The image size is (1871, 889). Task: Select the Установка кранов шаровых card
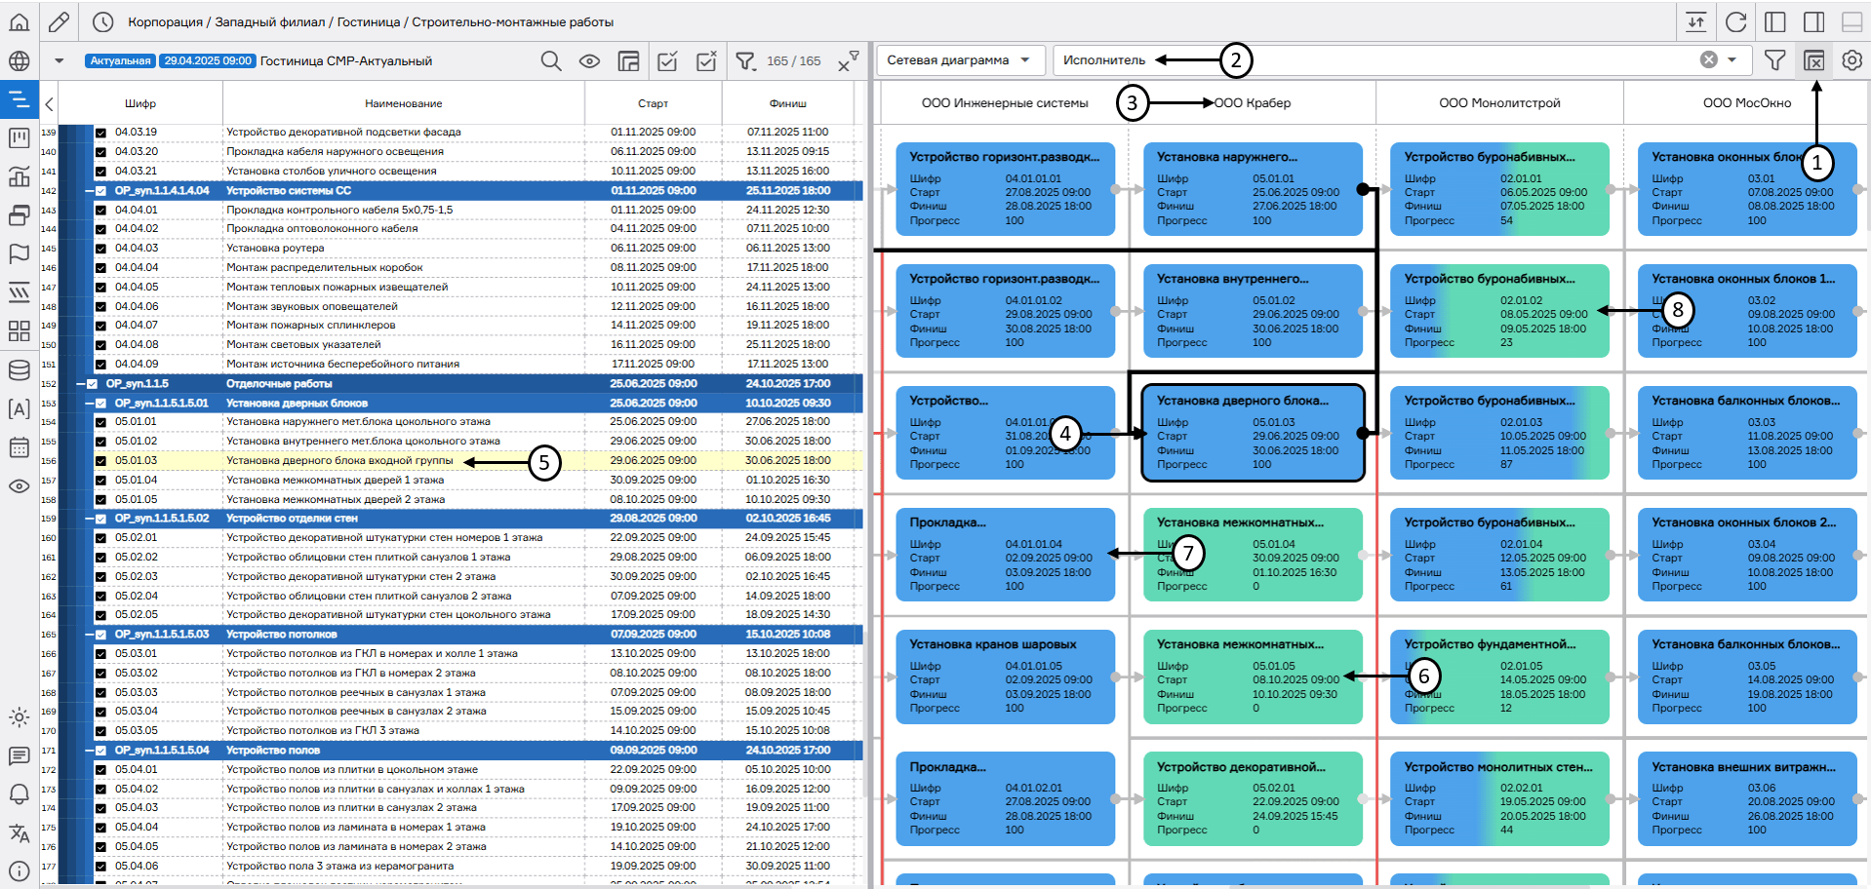(x=1005, y=676)
